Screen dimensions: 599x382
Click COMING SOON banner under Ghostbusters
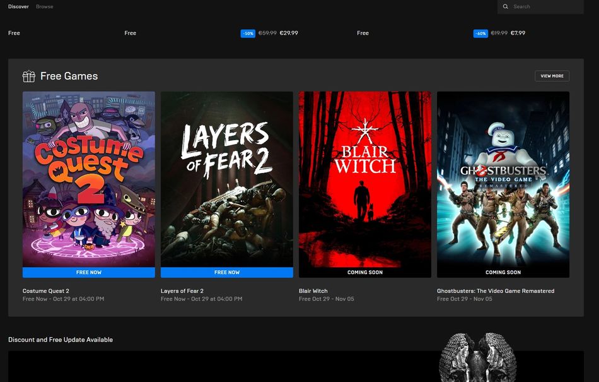[503, 272]
